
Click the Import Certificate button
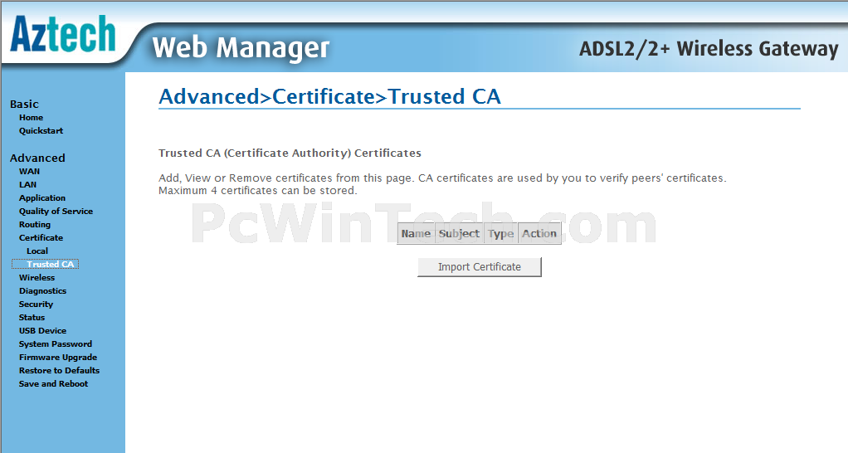479,267
